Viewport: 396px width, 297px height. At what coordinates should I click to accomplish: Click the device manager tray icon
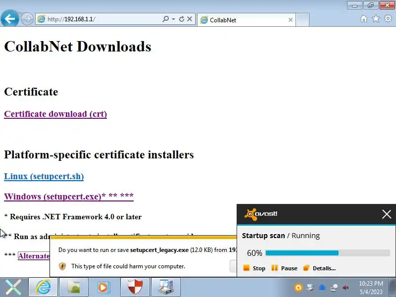coord(310,288)
